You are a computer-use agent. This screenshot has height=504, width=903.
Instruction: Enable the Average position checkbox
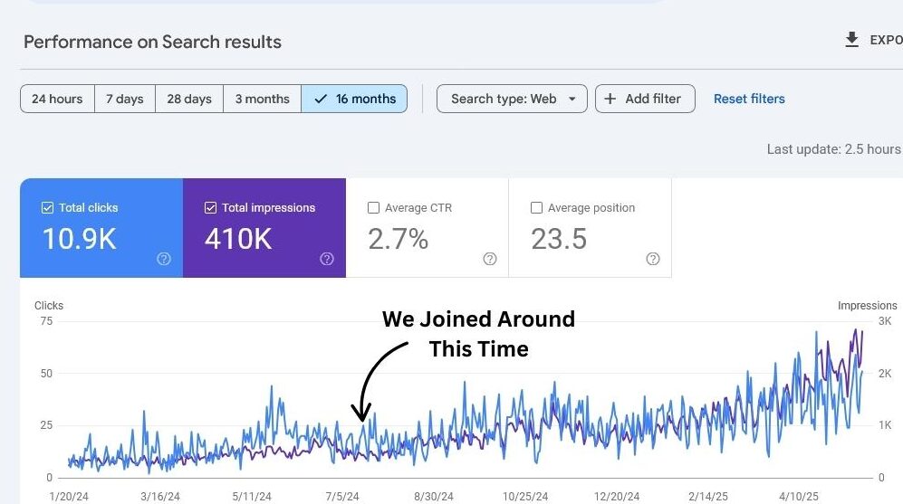point(536,208)
